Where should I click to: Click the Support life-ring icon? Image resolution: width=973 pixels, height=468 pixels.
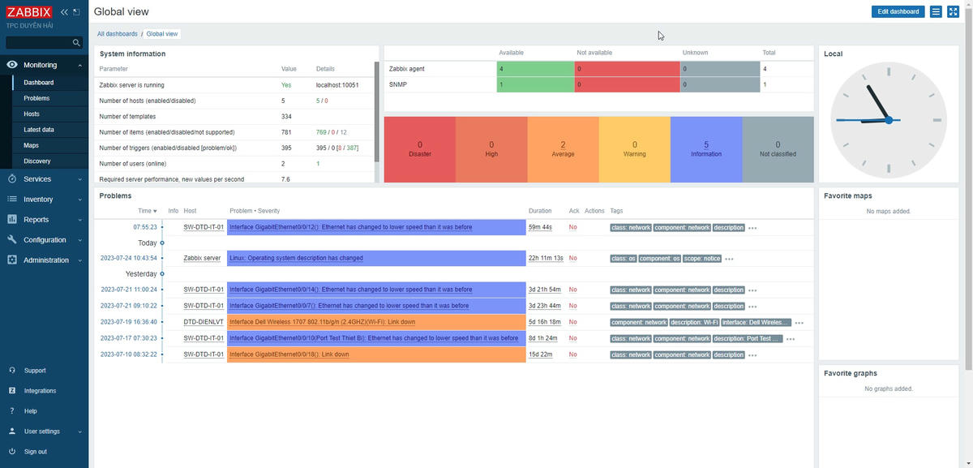(11, 370)
